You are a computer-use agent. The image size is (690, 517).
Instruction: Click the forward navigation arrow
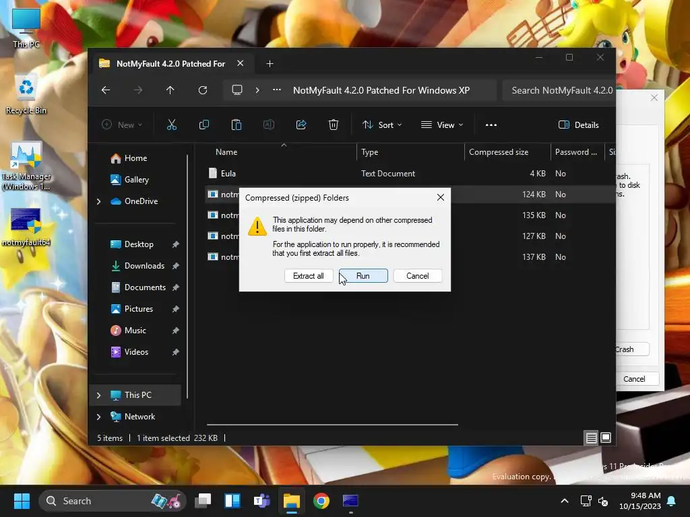click(138, 90)
